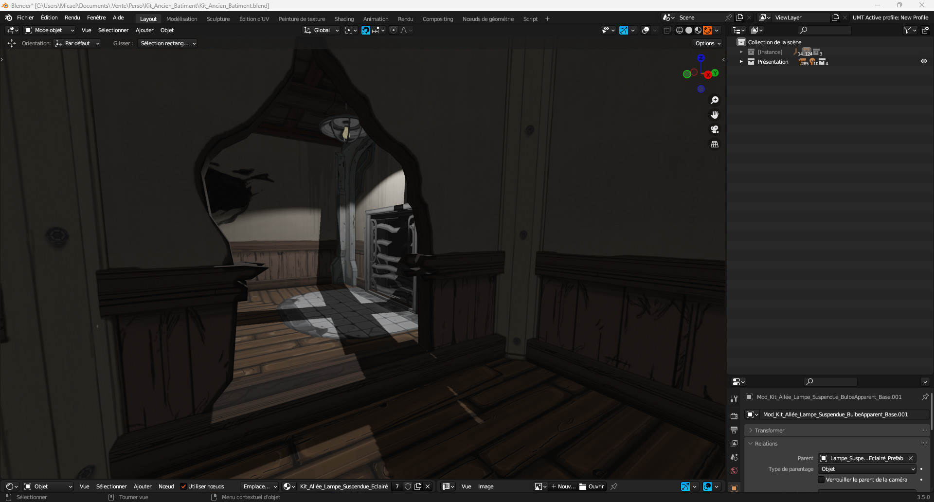Open the Render properties tab
Image resolution: width=934 pixels, height=502 pixels.
pos(734,416)
